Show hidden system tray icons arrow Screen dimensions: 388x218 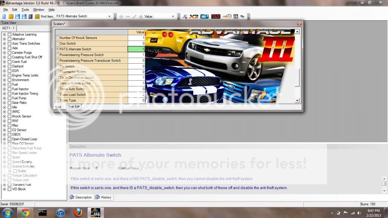tap(332, 213)
